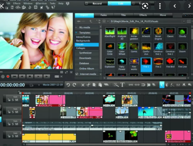Open the Effects tab

143,15
